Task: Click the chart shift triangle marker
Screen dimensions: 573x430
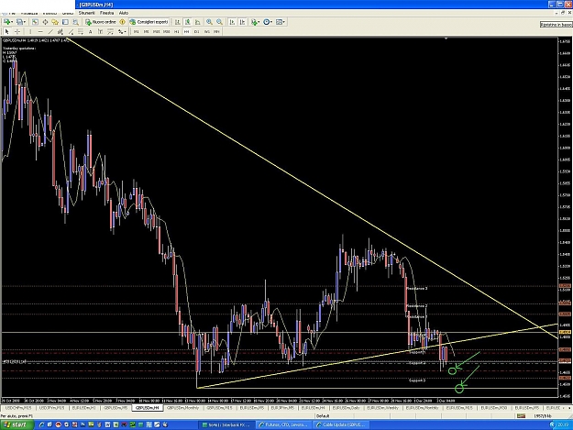Action: [446, 38]
